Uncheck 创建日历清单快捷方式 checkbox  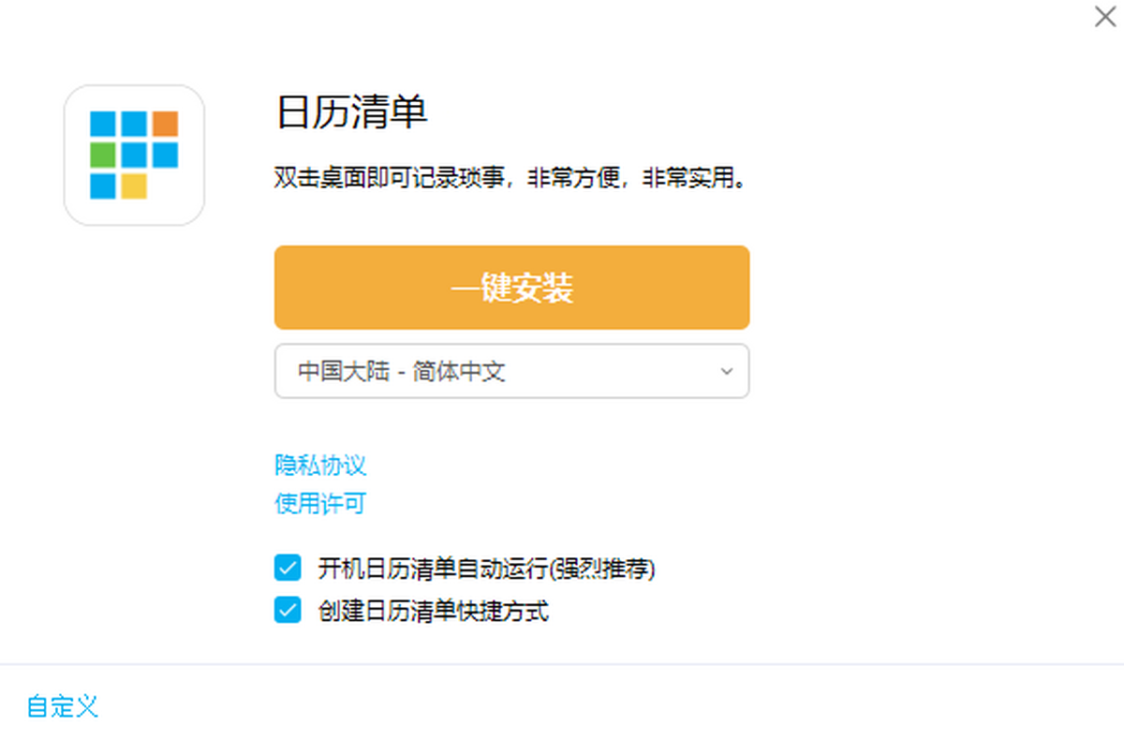(x=288, y=611)
